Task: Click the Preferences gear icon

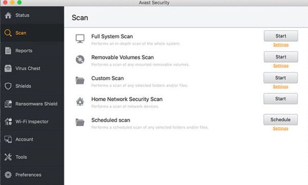Action: click(8, 175)
